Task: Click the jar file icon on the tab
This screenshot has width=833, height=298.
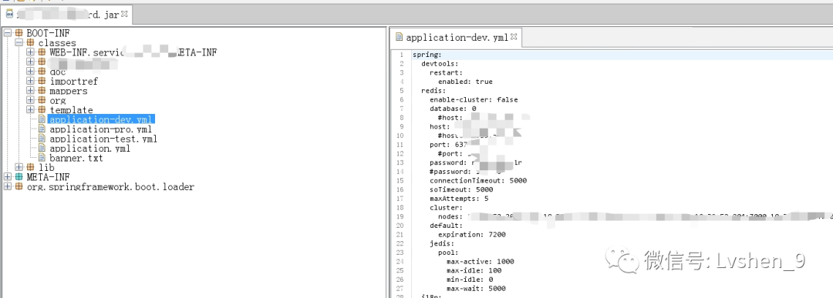Action: pos(9,15)
